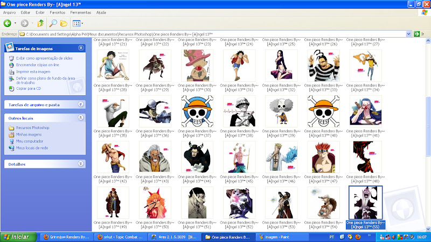
Task: Click the vertical scrollbar thumb
Action: (428, 126)
